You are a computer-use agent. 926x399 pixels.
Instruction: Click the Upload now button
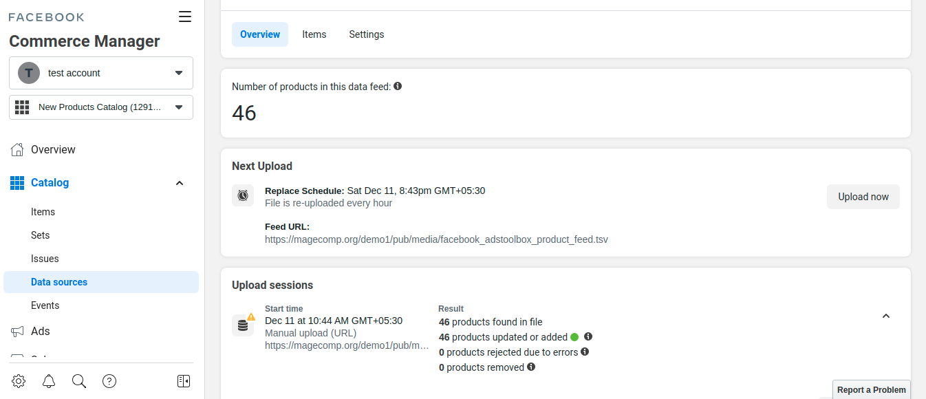click(x=863, y=197)
